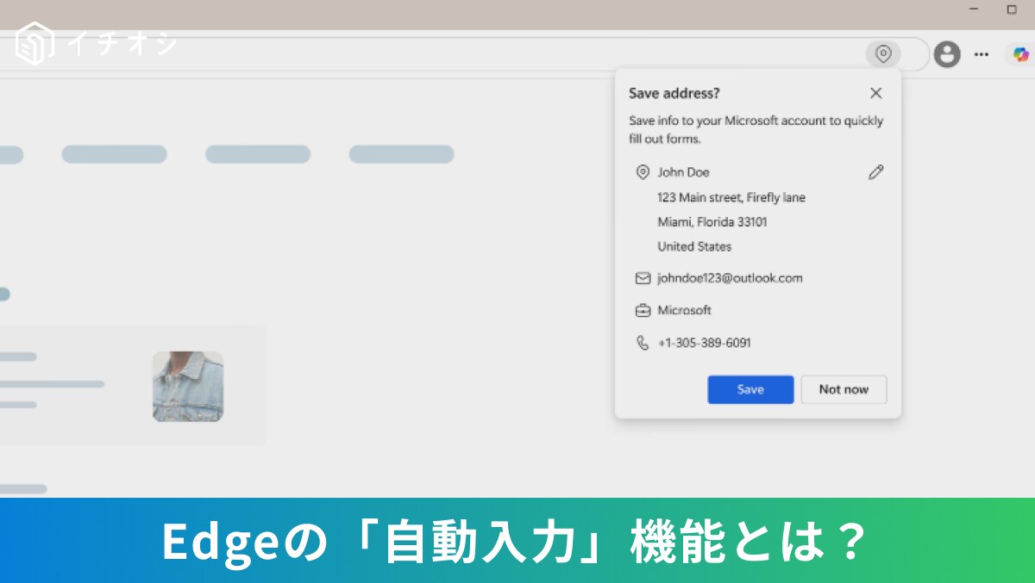Click the johndoe123@outlook.com email entry
The height and width of the screenshot is (583, 1035).
pos(730,277)
